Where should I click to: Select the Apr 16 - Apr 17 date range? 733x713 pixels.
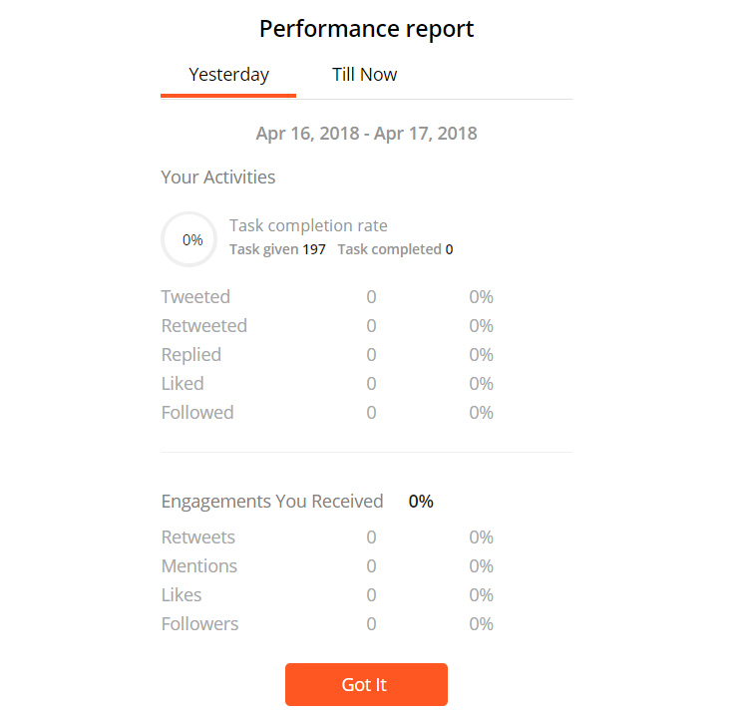coord(366,134)
